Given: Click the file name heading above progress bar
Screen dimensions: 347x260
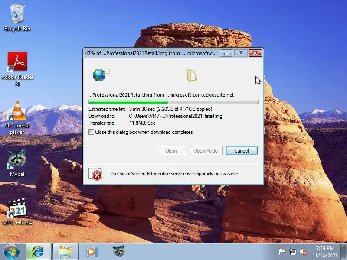Looking at the screenshot, I should click(161, 95).
